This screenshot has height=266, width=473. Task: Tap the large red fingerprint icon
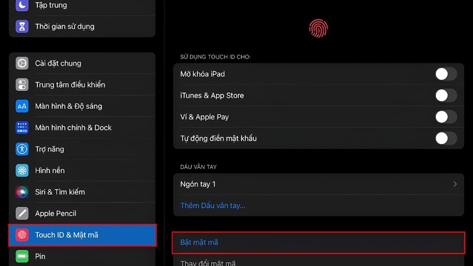pos(318,28)
